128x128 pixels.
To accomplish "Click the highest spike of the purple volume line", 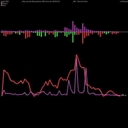I will [77, 58].
